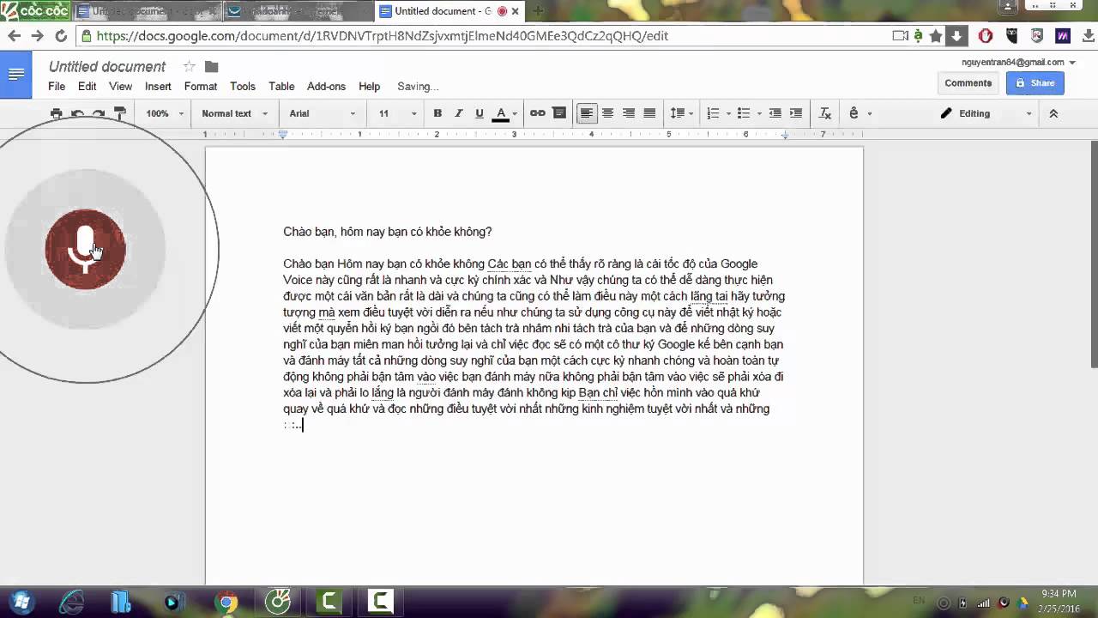Click the Comments button

968,83
